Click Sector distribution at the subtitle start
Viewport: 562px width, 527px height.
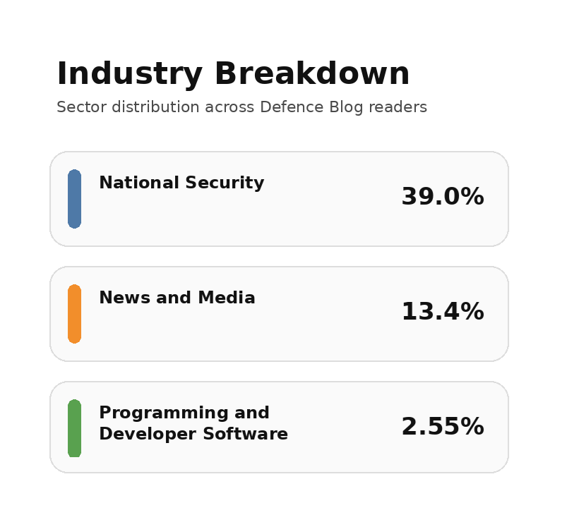click(128, 107)
